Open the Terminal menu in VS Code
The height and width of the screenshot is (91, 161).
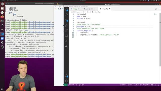[83, 6]
